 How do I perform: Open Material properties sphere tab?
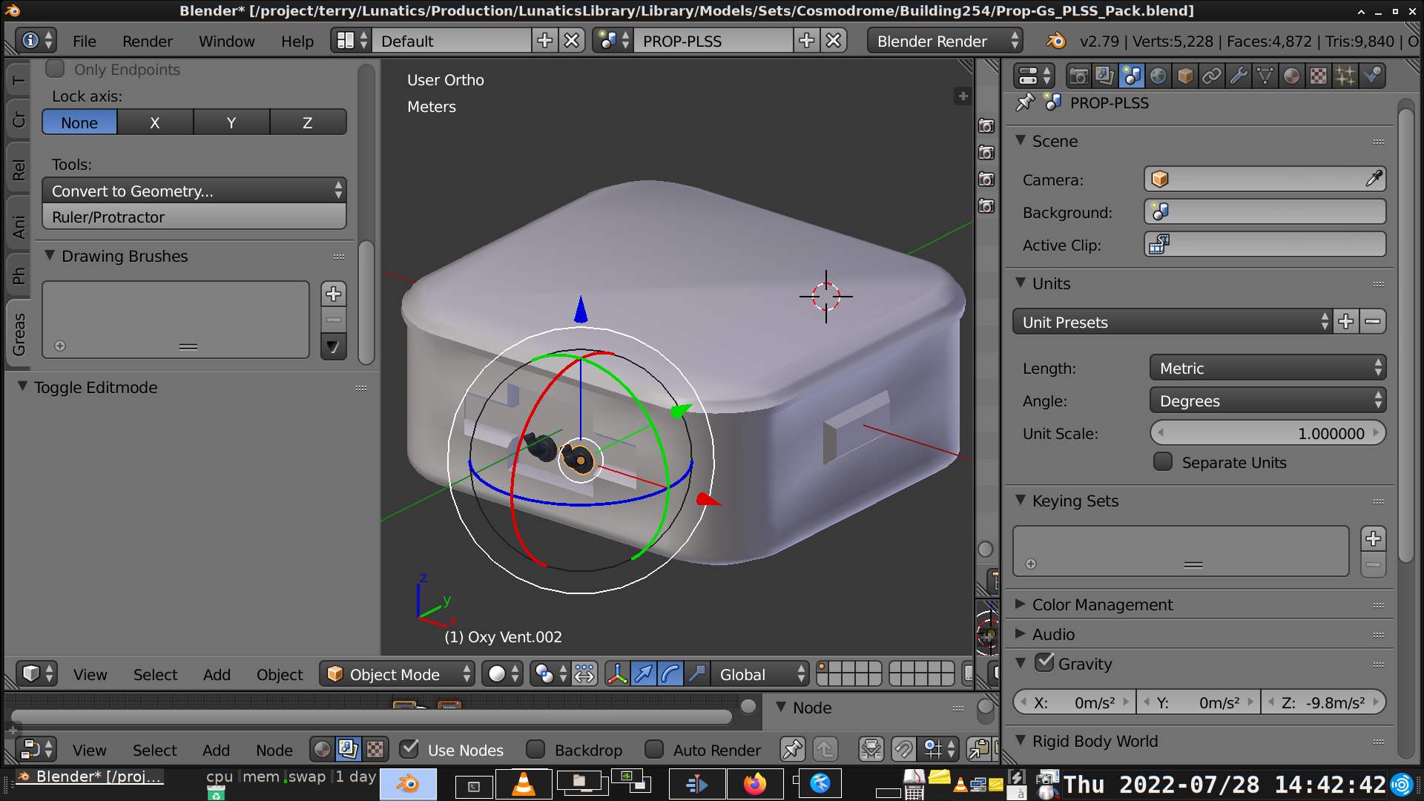[1291, 76]
